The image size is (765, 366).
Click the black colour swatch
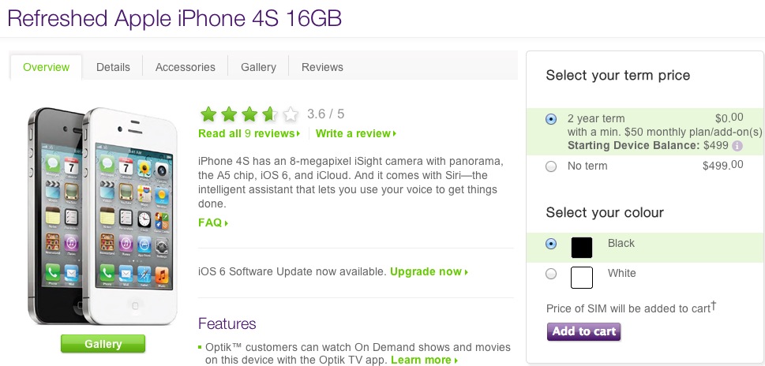pyautogui.click(x=582, y=248)
